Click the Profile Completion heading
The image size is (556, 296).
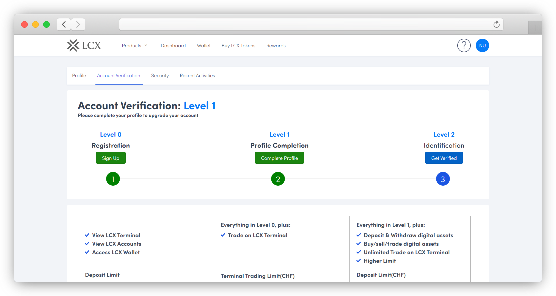(x=279, y=146)
